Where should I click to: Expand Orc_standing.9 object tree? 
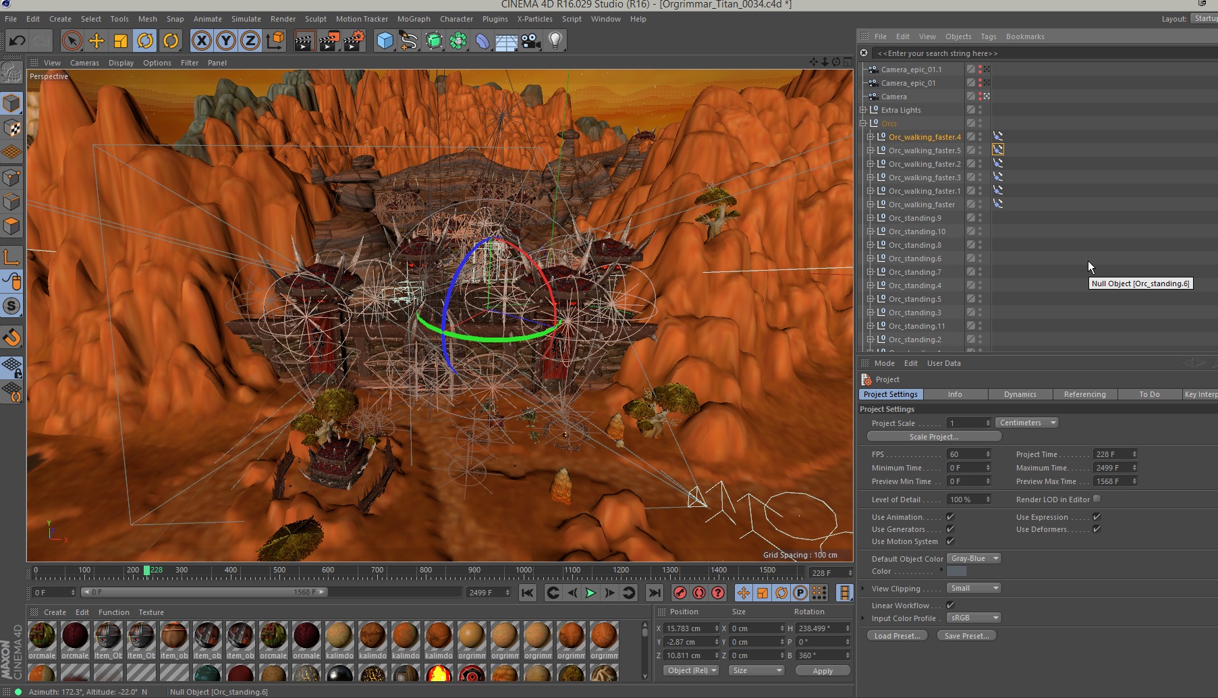870,218
